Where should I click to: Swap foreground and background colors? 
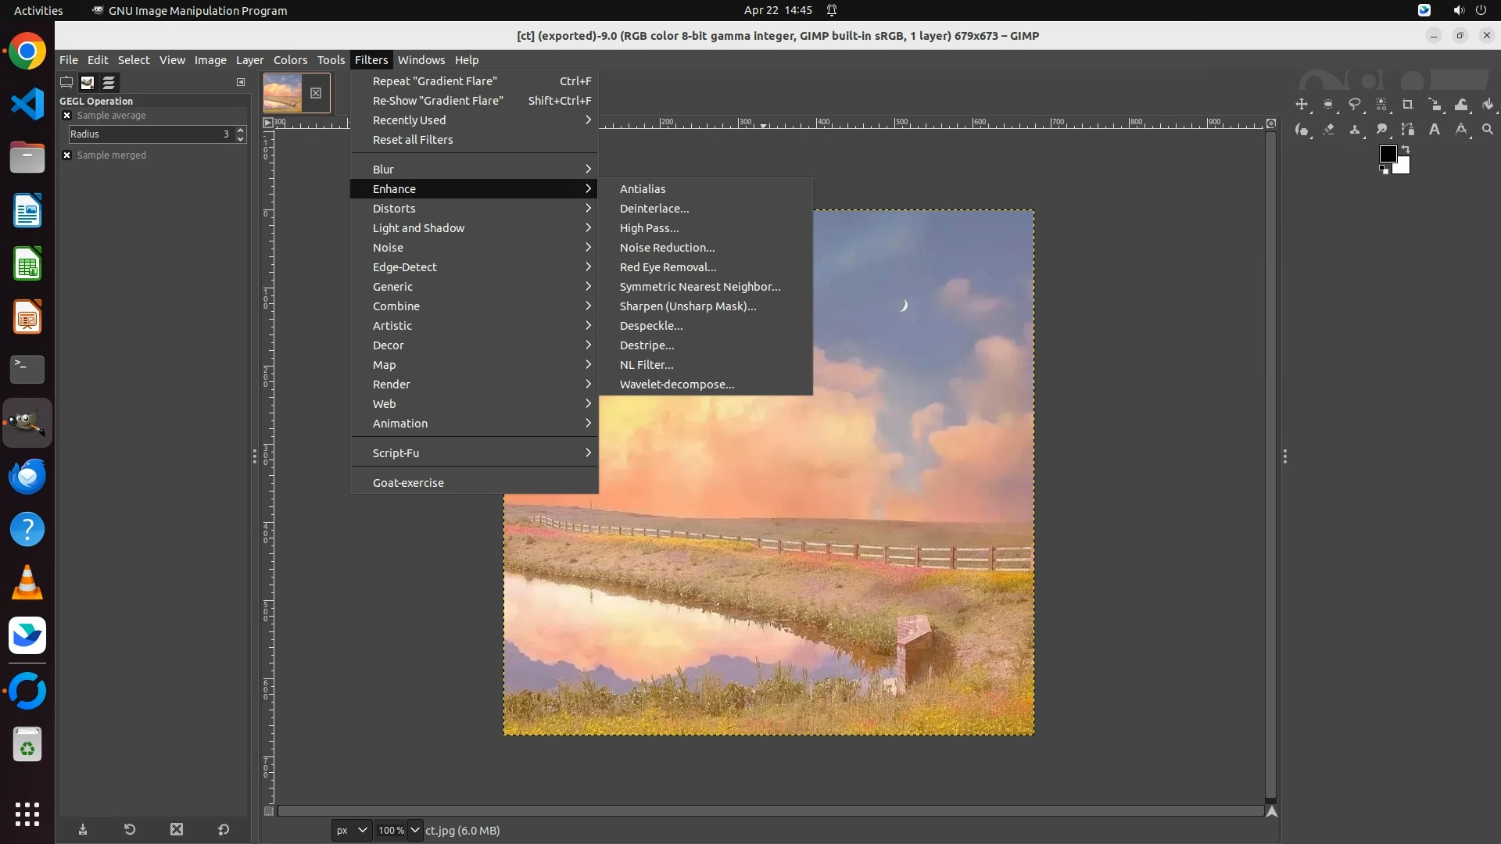tap(1406, 148)
